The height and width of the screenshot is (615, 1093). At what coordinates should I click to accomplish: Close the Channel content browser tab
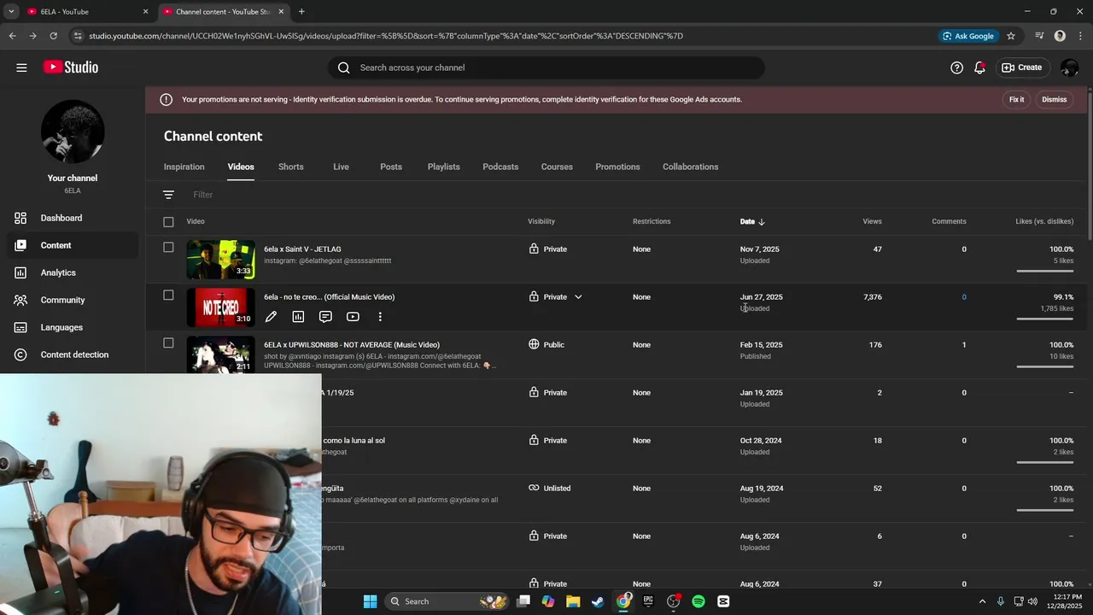(281, 12)
